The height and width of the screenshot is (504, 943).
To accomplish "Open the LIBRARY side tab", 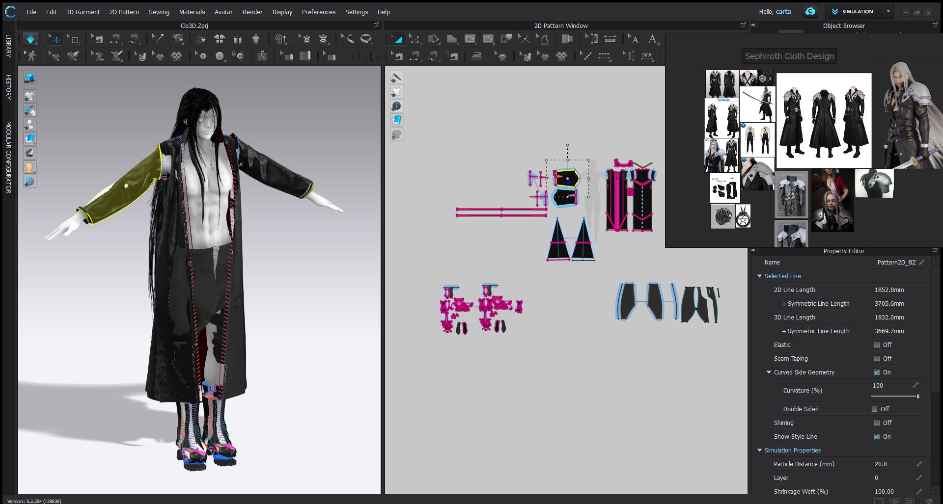I will point(8,46).
